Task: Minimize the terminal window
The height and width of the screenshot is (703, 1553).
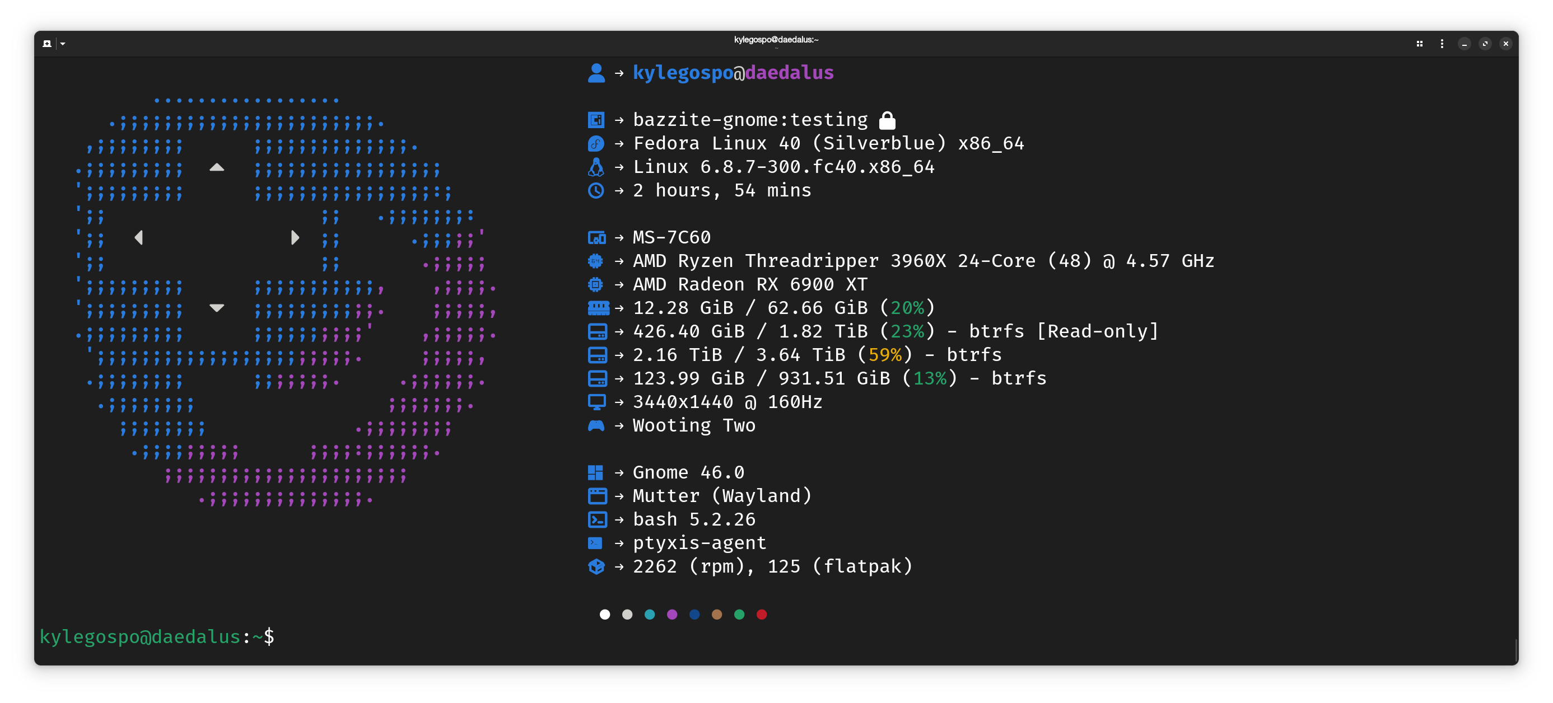Action: click(x=1464, y=43)
